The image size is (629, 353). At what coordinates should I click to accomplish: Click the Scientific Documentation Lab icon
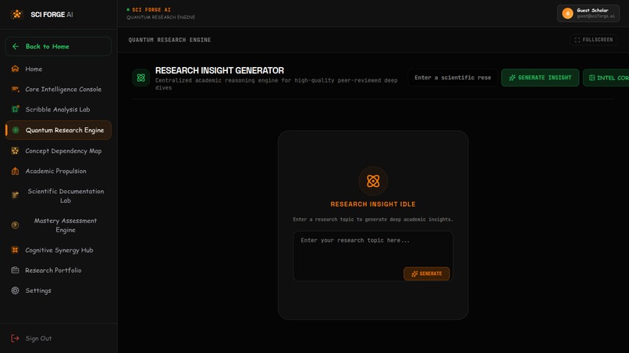coord(16,195)
